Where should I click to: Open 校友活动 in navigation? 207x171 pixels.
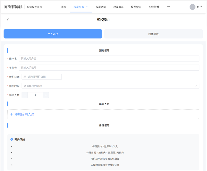(101, 7)
